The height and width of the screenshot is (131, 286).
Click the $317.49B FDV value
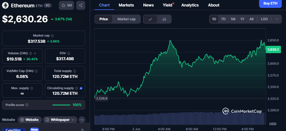(x=65, y=59)
